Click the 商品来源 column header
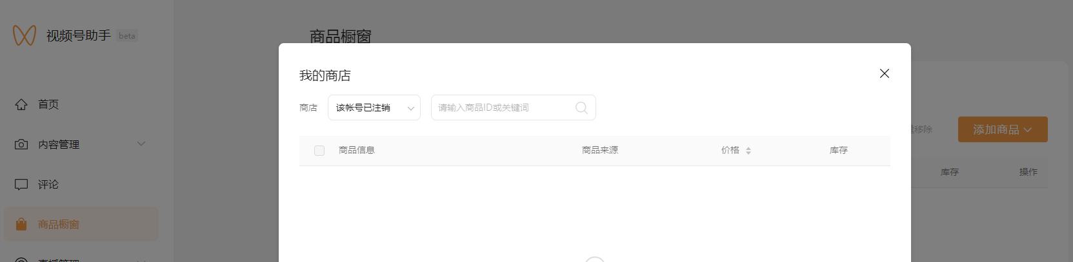 600,150
